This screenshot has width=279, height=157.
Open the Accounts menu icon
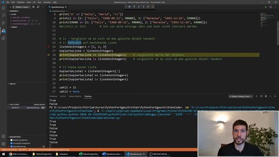3,137
